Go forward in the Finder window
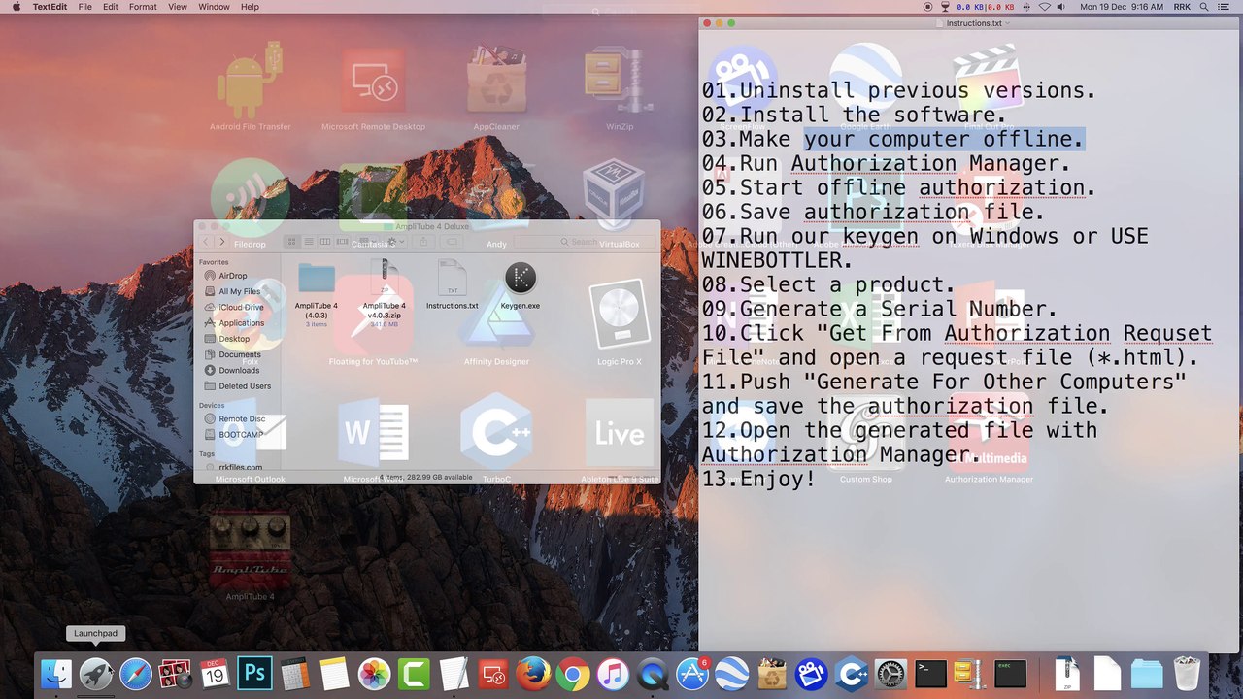The width and height of the screenshot is (1243, 699). click(x=222, y=242)
